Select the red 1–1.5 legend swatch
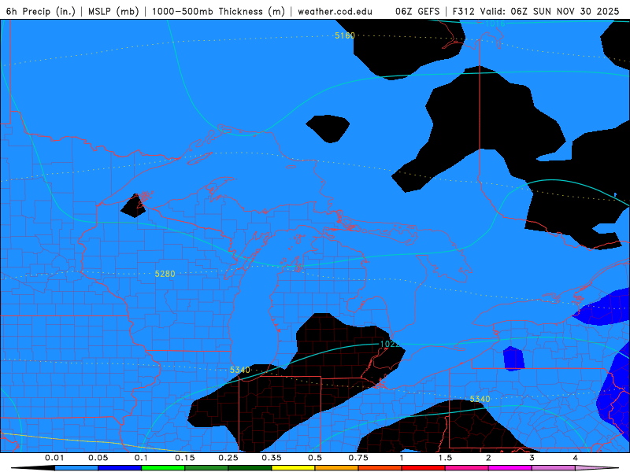Viewport: 630px width, 472px height. click(x=424, y=468)
